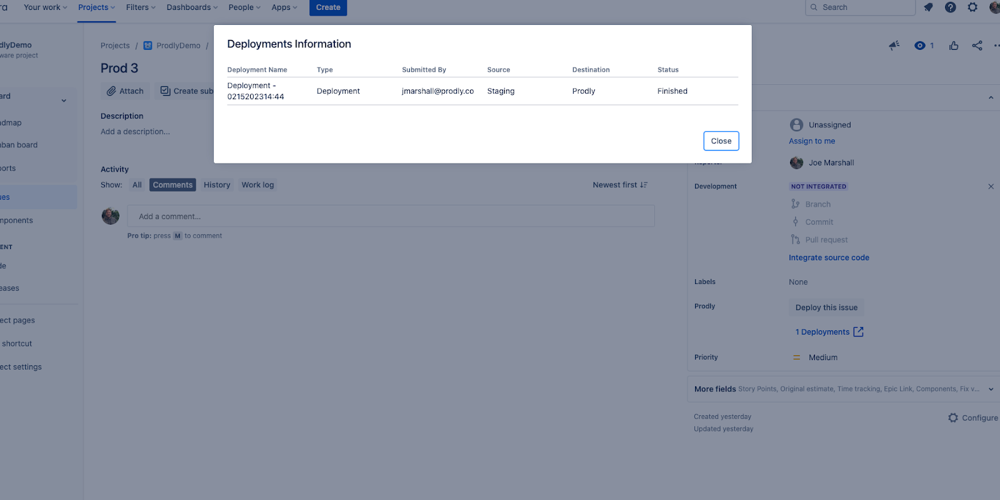
Task: Click the give feedback megaphone icon
Action: [x=894, y=46]
